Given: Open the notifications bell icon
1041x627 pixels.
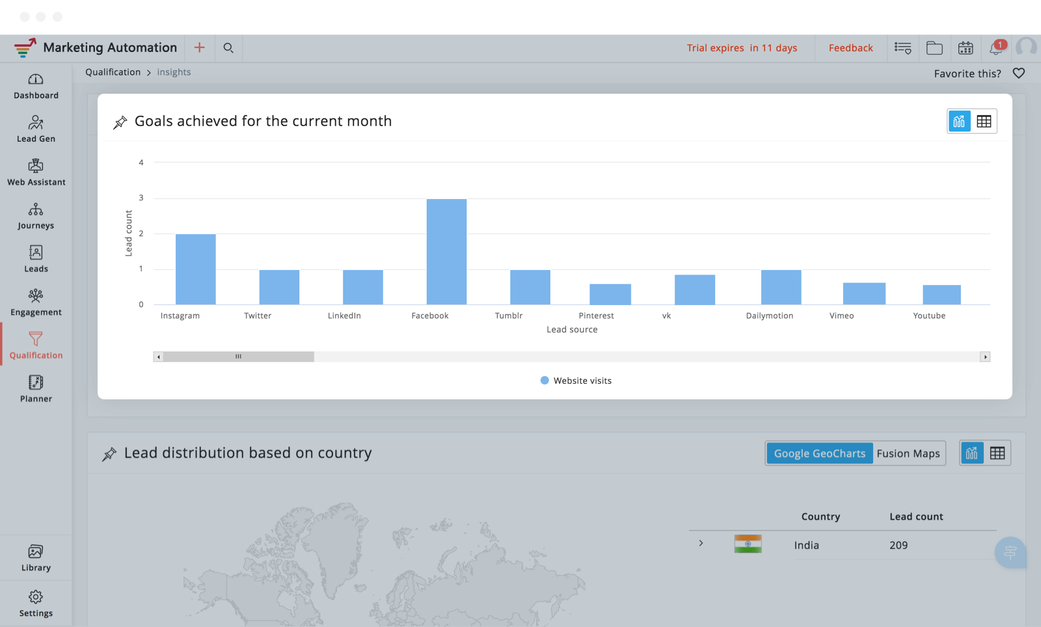Looking at the screenshot, I should coord(995,48).
